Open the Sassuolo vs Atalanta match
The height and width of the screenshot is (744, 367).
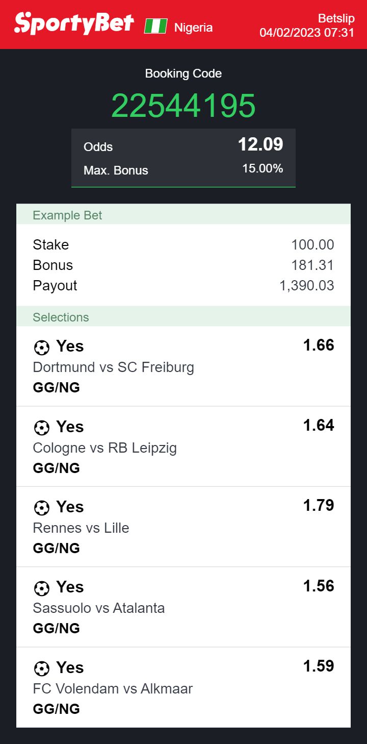click(x=99, y=608)
